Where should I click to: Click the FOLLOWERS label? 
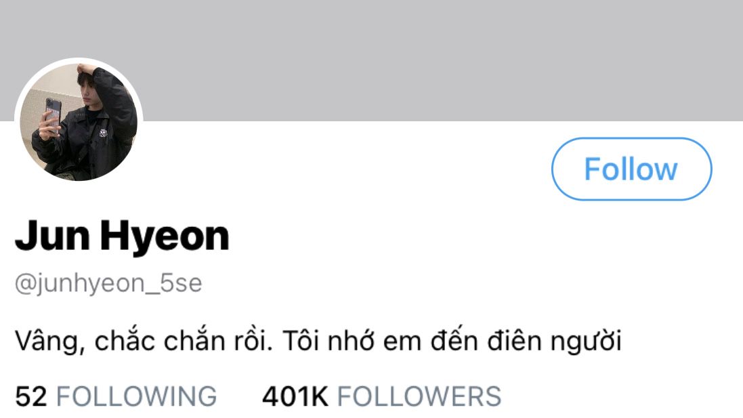tap(419, 396)
